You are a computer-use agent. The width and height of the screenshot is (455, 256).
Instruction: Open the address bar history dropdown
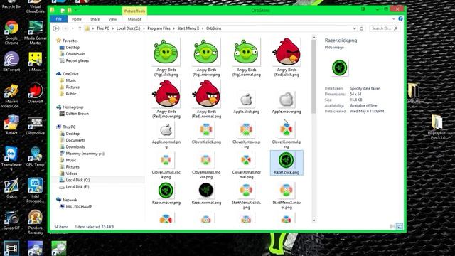tap(355, 28)
